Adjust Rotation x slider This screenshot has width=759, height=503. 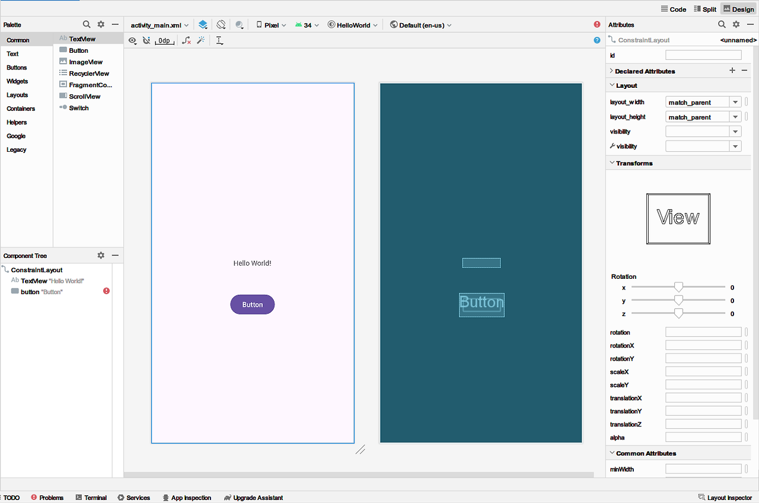(x=678, y=287)
